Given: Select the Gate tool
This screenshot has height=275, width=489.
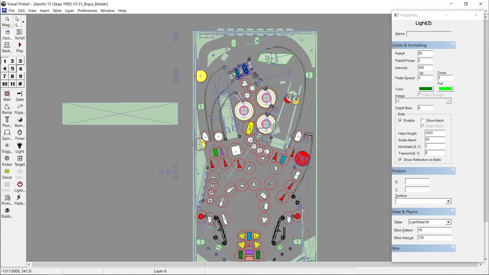Looking at the screenshot, I should 19,96.
